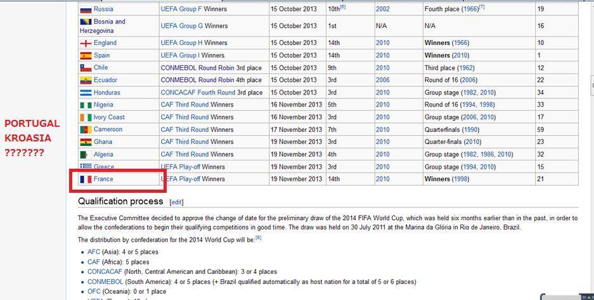
Task: Open the OFC confederation link
Action: tap(94, 292)
